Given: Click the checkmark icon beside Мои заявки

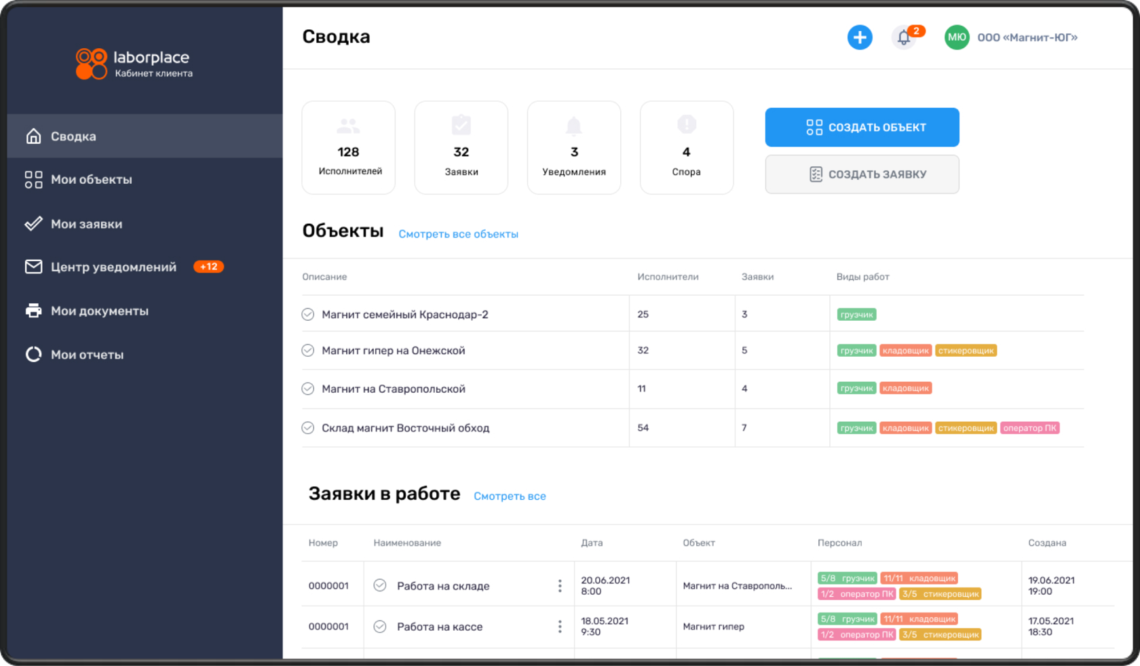Looking at the screenshot, I should pos(33,224).
